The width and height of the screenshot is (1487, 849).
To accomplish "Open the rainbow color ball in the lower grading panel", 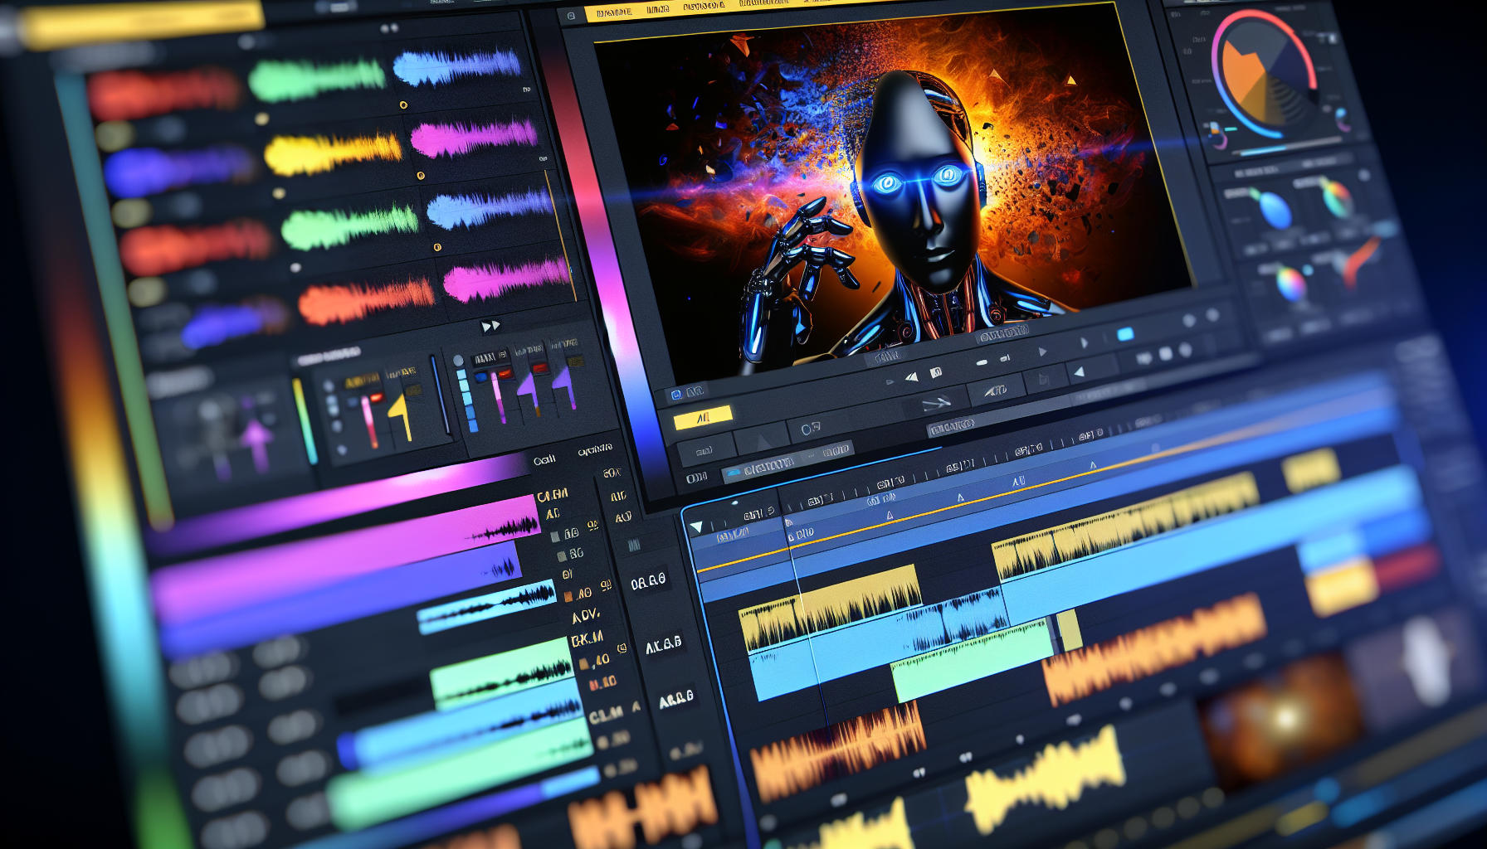I will pyautogui.click(x=1290, y=284).
